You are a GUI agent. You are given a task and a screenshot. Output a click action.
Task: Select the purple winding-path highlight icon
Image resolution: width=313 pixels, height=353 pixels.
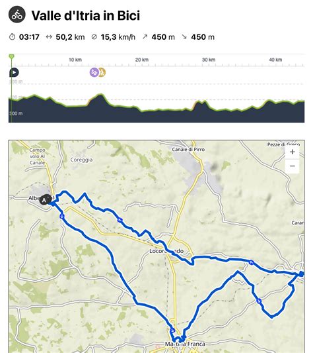pyautogui.click(x=94, y=72)
